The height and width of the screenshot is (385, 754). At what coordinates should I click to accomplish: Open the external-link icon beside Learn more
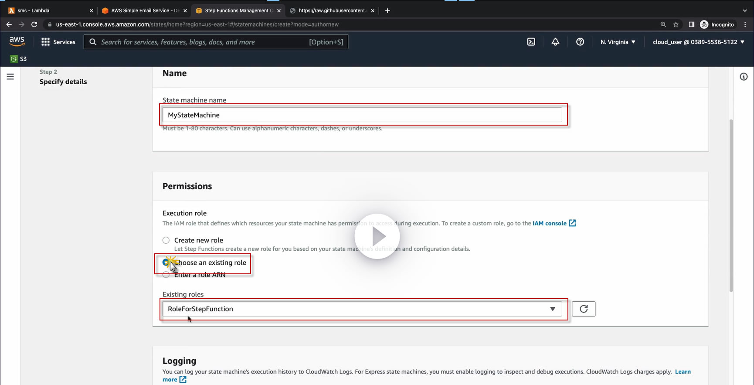point(183,380)
